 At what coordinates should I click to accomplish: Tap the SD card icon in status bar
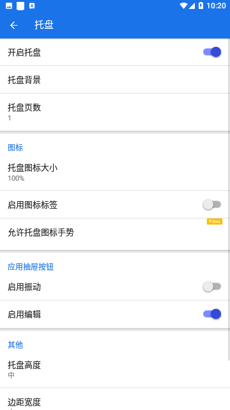pos(20,6)
